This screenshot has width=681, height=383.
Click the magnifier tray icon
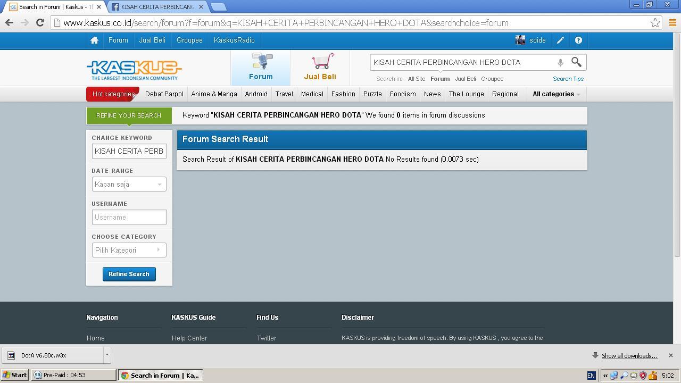coord(624,376)
